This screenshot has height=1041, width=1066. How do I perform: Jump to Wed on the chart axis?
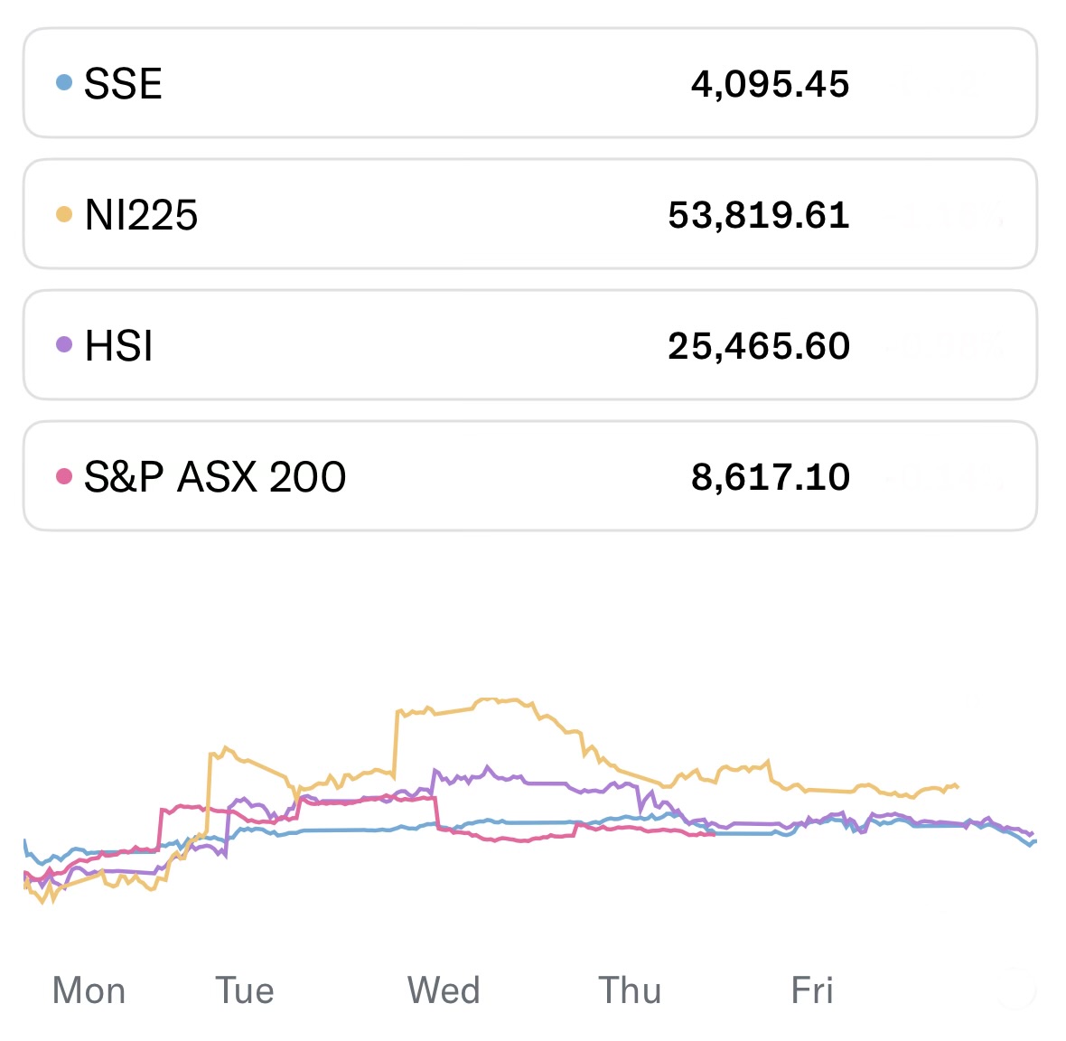click(444, 990)
